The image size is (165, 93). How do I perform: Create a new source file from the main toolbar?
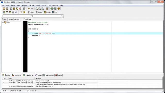(x=11, y=9)
